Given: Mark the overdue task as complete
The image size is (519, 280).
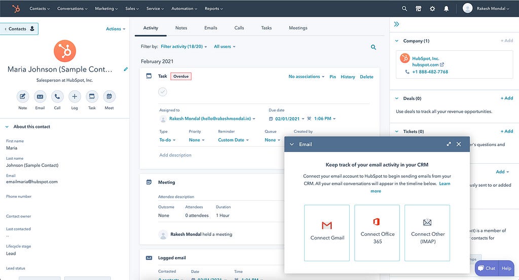Looking at the screenshot, I should pos(163,92).
